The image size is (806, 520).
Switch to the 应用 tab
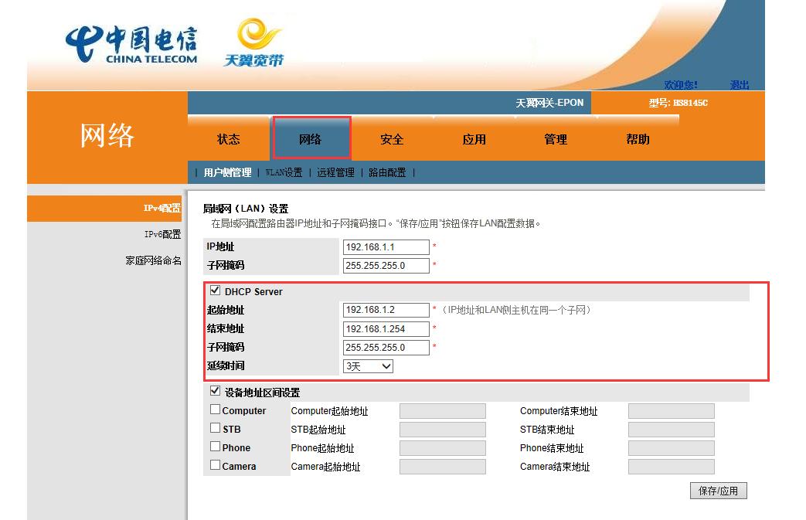click(474, 138)
